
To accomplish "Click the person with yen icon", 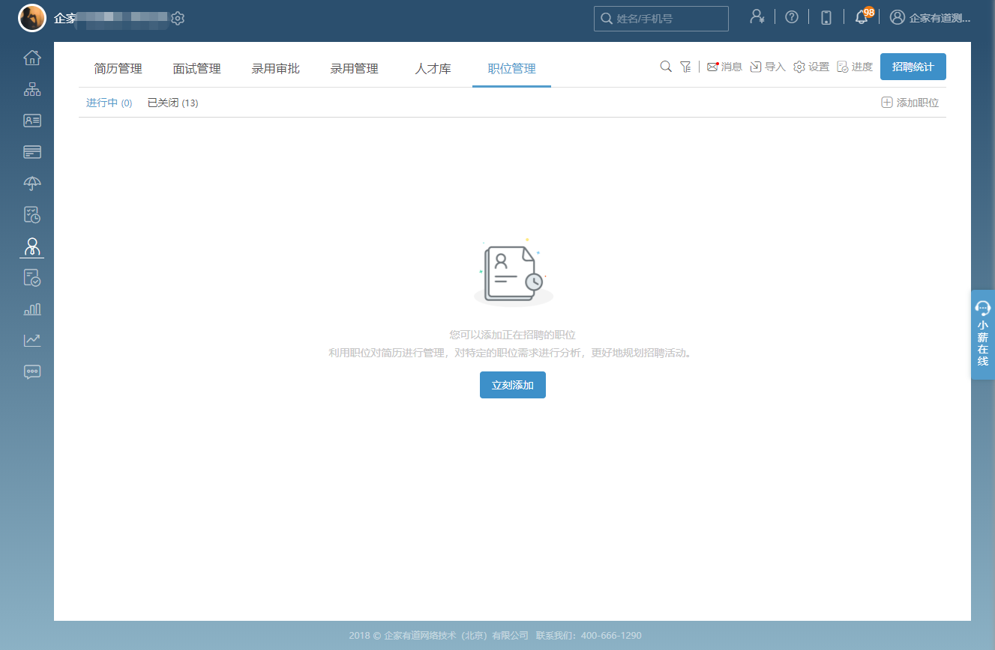I will [757, 17].
